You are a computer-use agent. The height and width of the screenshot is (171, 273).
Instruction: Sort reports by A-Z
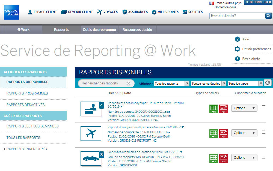(x=119, y=93)
